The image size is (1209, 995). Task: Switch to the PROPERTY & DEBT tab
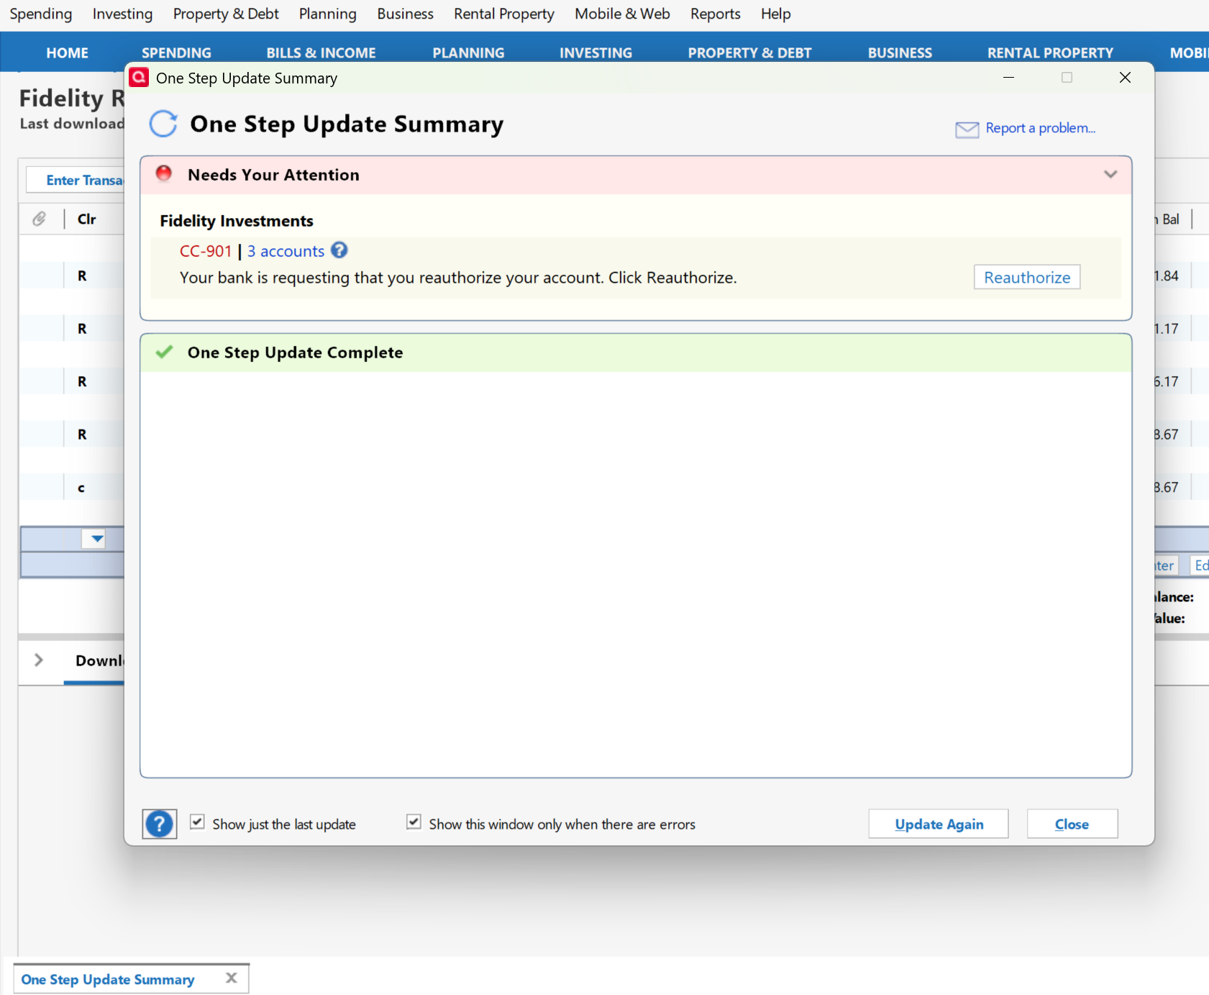tap(749, 53)
